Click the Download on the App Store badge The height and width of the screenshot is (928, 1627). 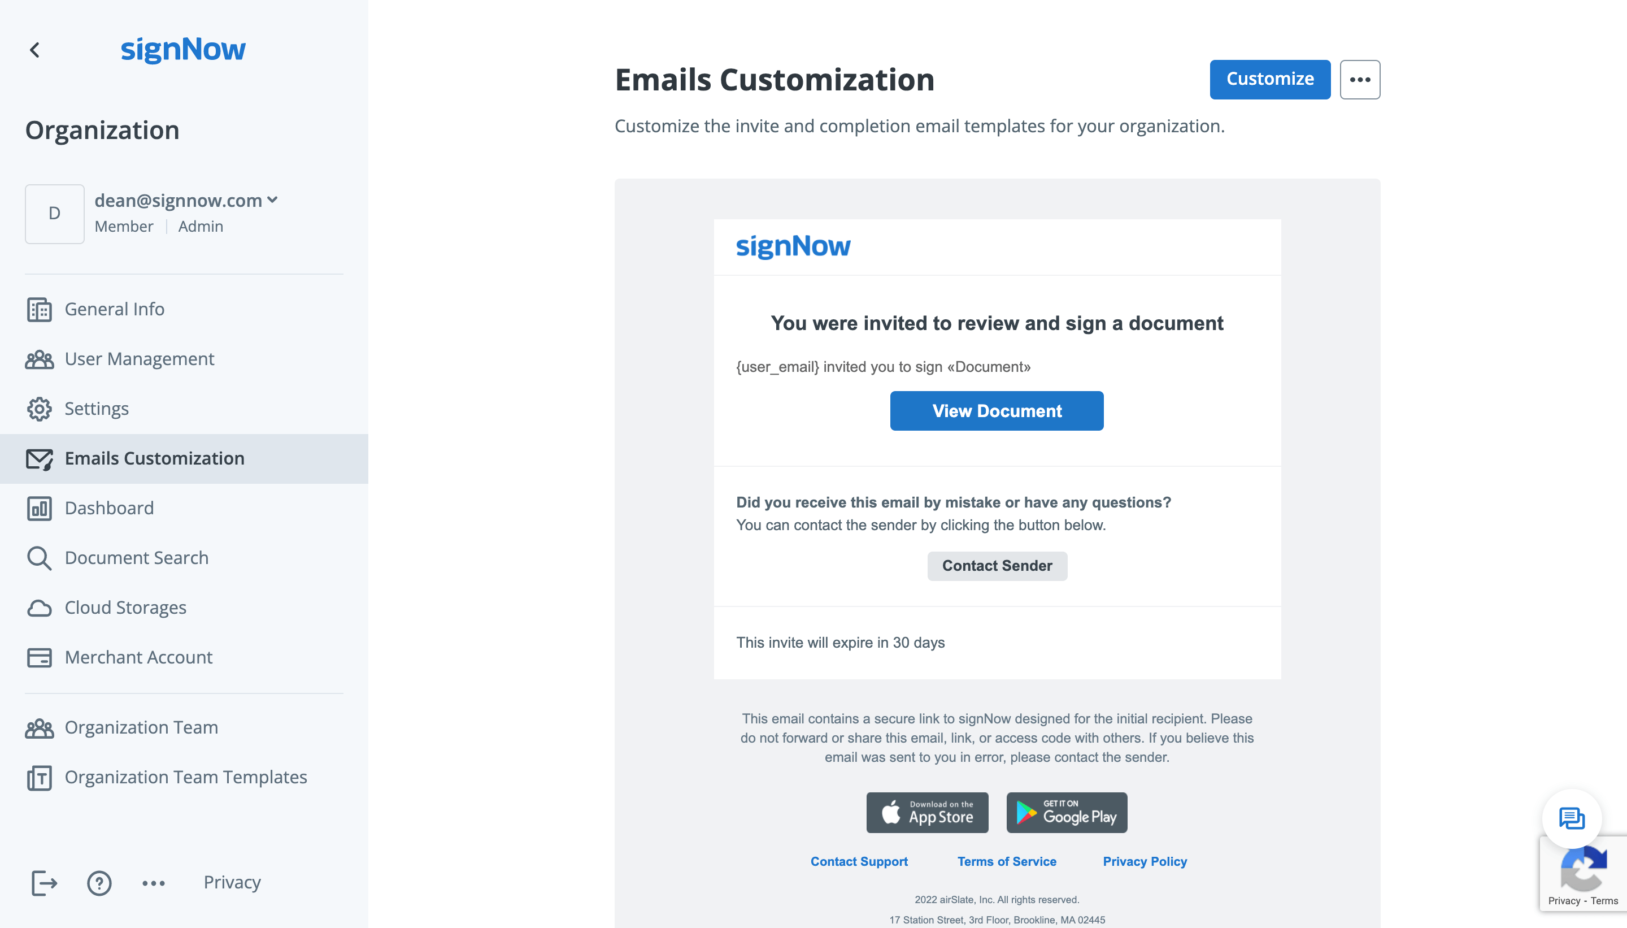click(x=927, y=813)
